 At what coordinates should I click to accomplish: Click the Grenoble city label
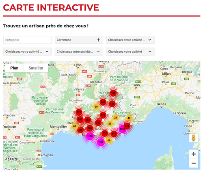pyautogui.click(x=96, y=82)
